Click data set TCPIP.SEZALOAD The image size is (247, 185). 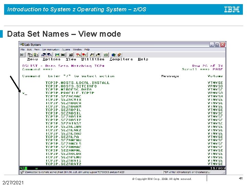pos(63,134)
